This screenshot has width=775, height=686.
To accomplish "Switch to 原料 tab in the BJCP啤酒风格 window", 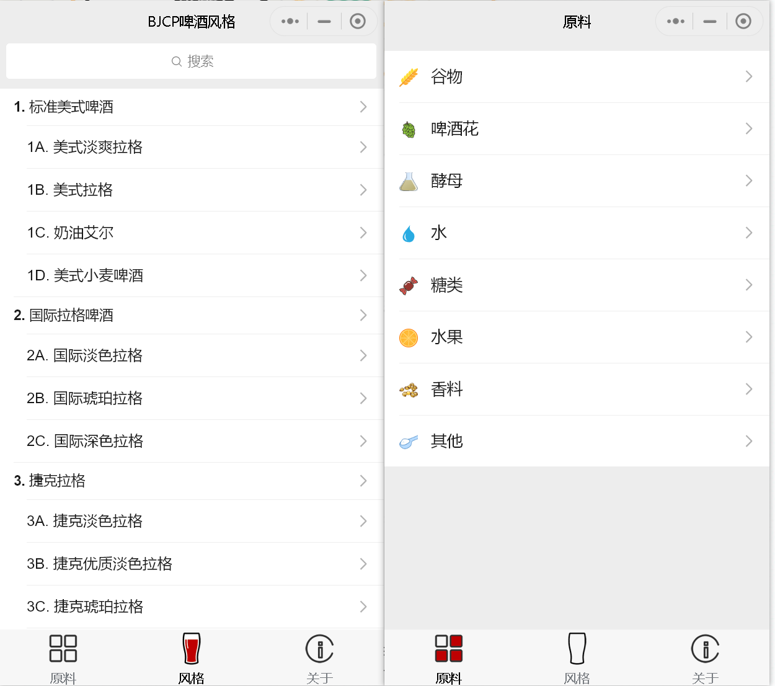I will click(63, 659).
